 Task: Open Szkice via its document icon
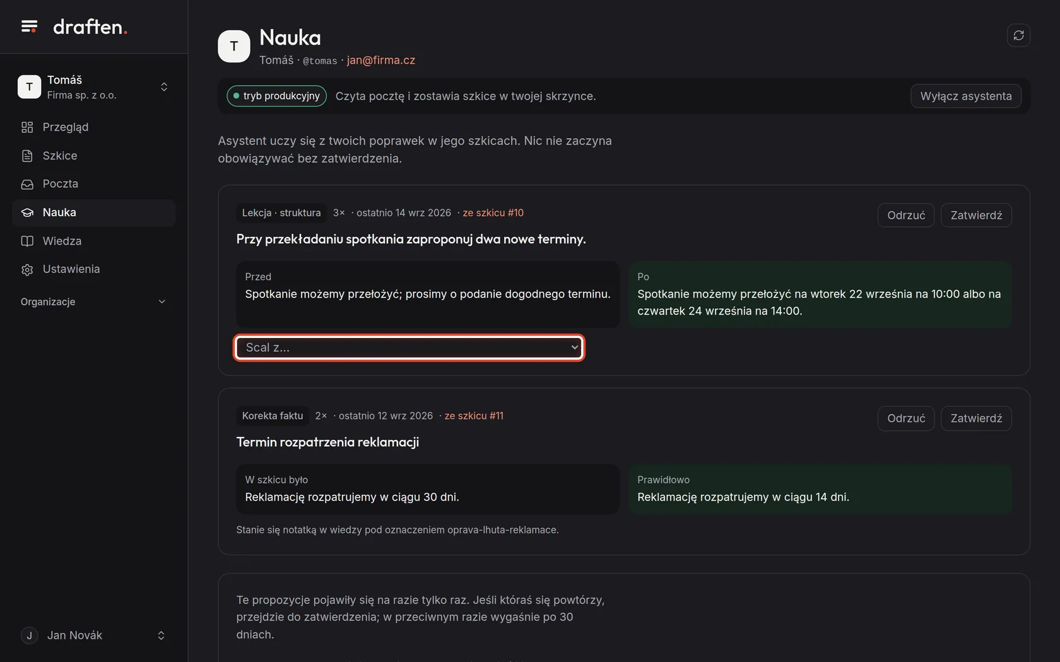pos(27,156)
